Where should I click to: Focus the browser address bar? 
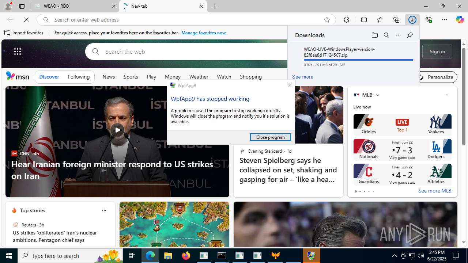[186, 20]
